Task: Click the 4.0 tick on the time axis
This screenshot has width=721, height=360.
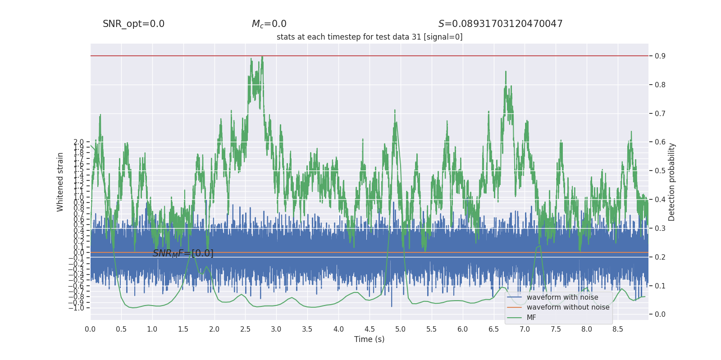Action: (x=338, y=329)
